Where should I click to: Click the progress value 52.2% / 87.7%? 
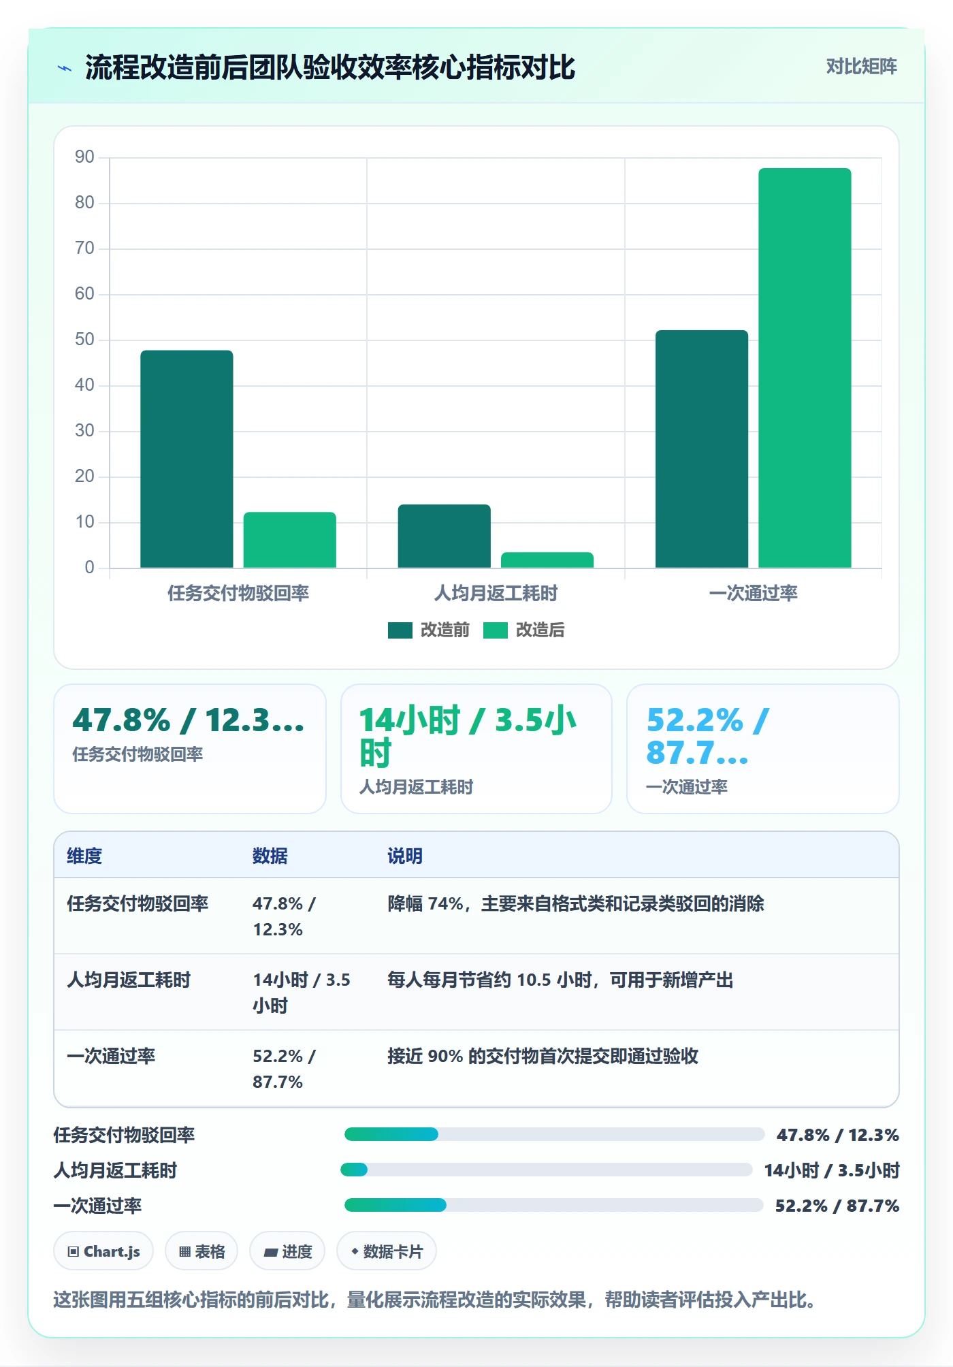(x=837, y=1206)
